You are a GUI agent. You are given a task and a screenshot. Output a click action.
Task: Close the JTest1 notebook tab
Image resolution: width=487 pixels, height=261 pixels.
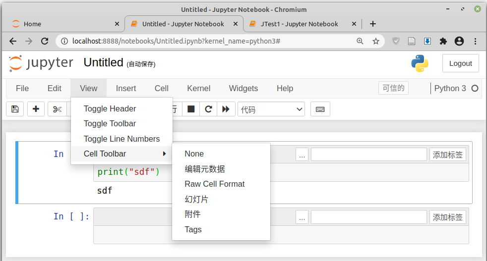coord(354,24)
